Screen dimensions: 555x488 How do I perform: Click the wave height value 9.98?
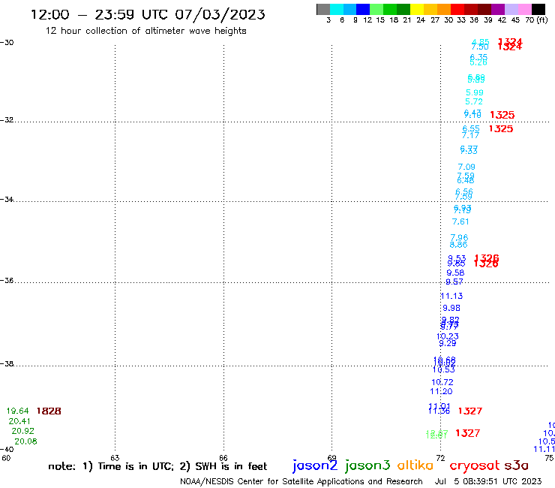coord(451,308)
